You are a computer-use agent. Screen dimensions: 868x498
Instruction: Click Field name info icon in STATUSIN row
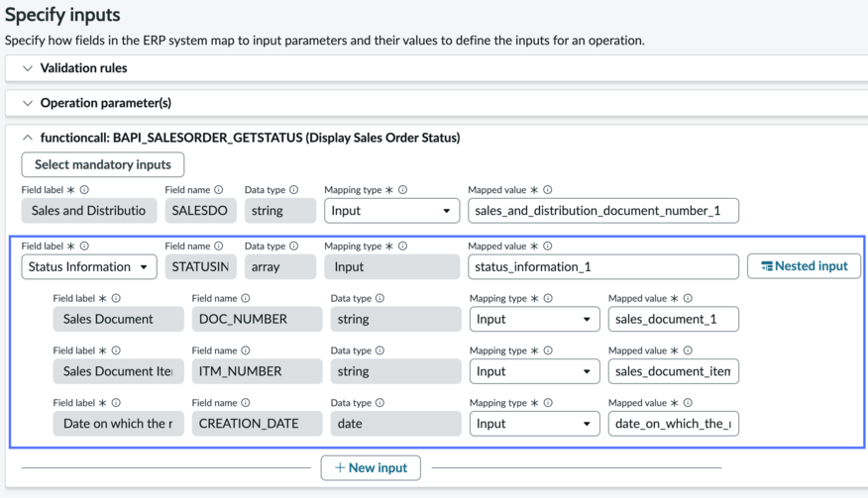[219, 247]
